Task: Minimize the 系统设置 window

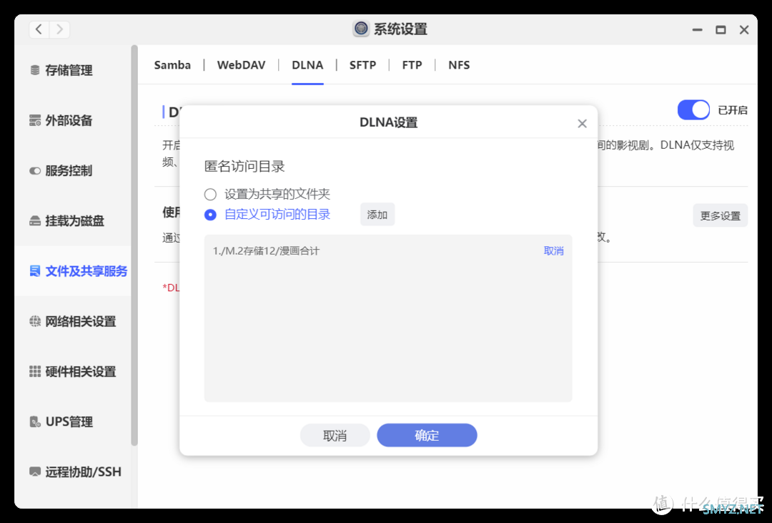Action: click(697, 29)
